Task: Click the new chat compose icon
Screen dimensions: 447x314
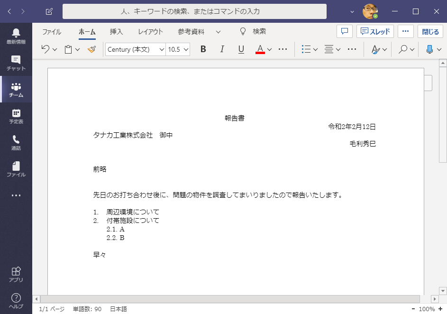Action: 49,11
